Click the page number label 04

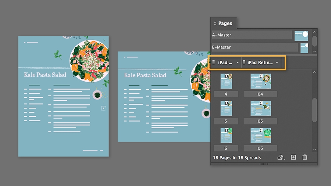[260, 94]
